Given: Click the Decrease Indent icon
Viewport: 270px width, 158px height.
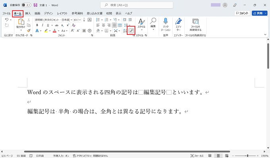Looking at the screenshot, I should click(x=125, y=19).
